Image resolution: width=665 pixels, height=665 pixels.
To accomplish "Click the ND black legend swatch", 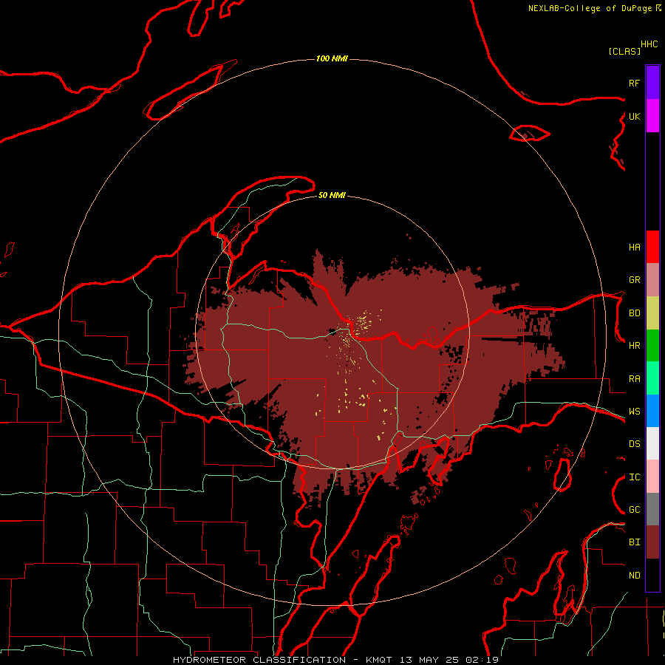I will [x=652, y=575].
